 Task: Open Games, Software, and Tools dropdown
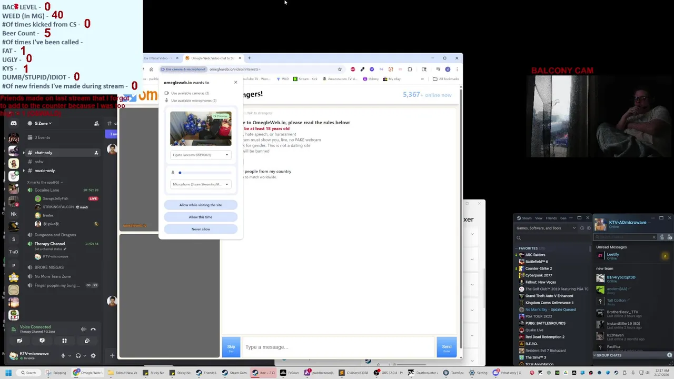click(x=546, y=228)
